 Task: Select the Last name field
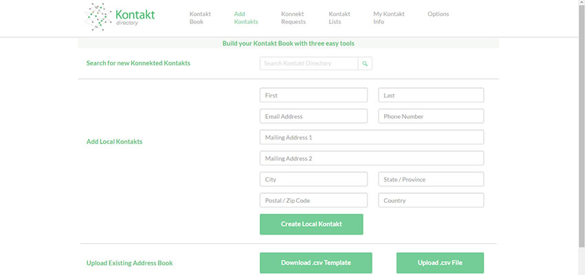(x=431, y=95)
